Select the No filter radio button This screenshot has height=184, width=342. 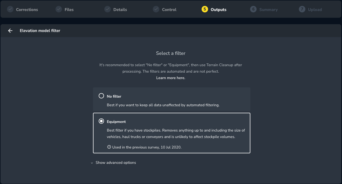101,96
